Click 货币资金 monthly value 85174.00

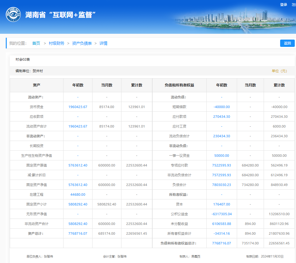click(107, 107)
